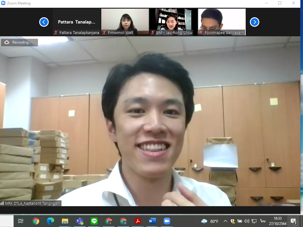Select Pimwimol Watt video thumbnail
This screenshot has height=227, width=303.
[125, 22]
